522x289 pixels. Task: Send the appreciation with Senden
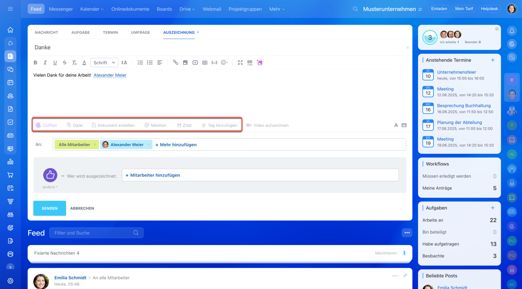[49, 208]
